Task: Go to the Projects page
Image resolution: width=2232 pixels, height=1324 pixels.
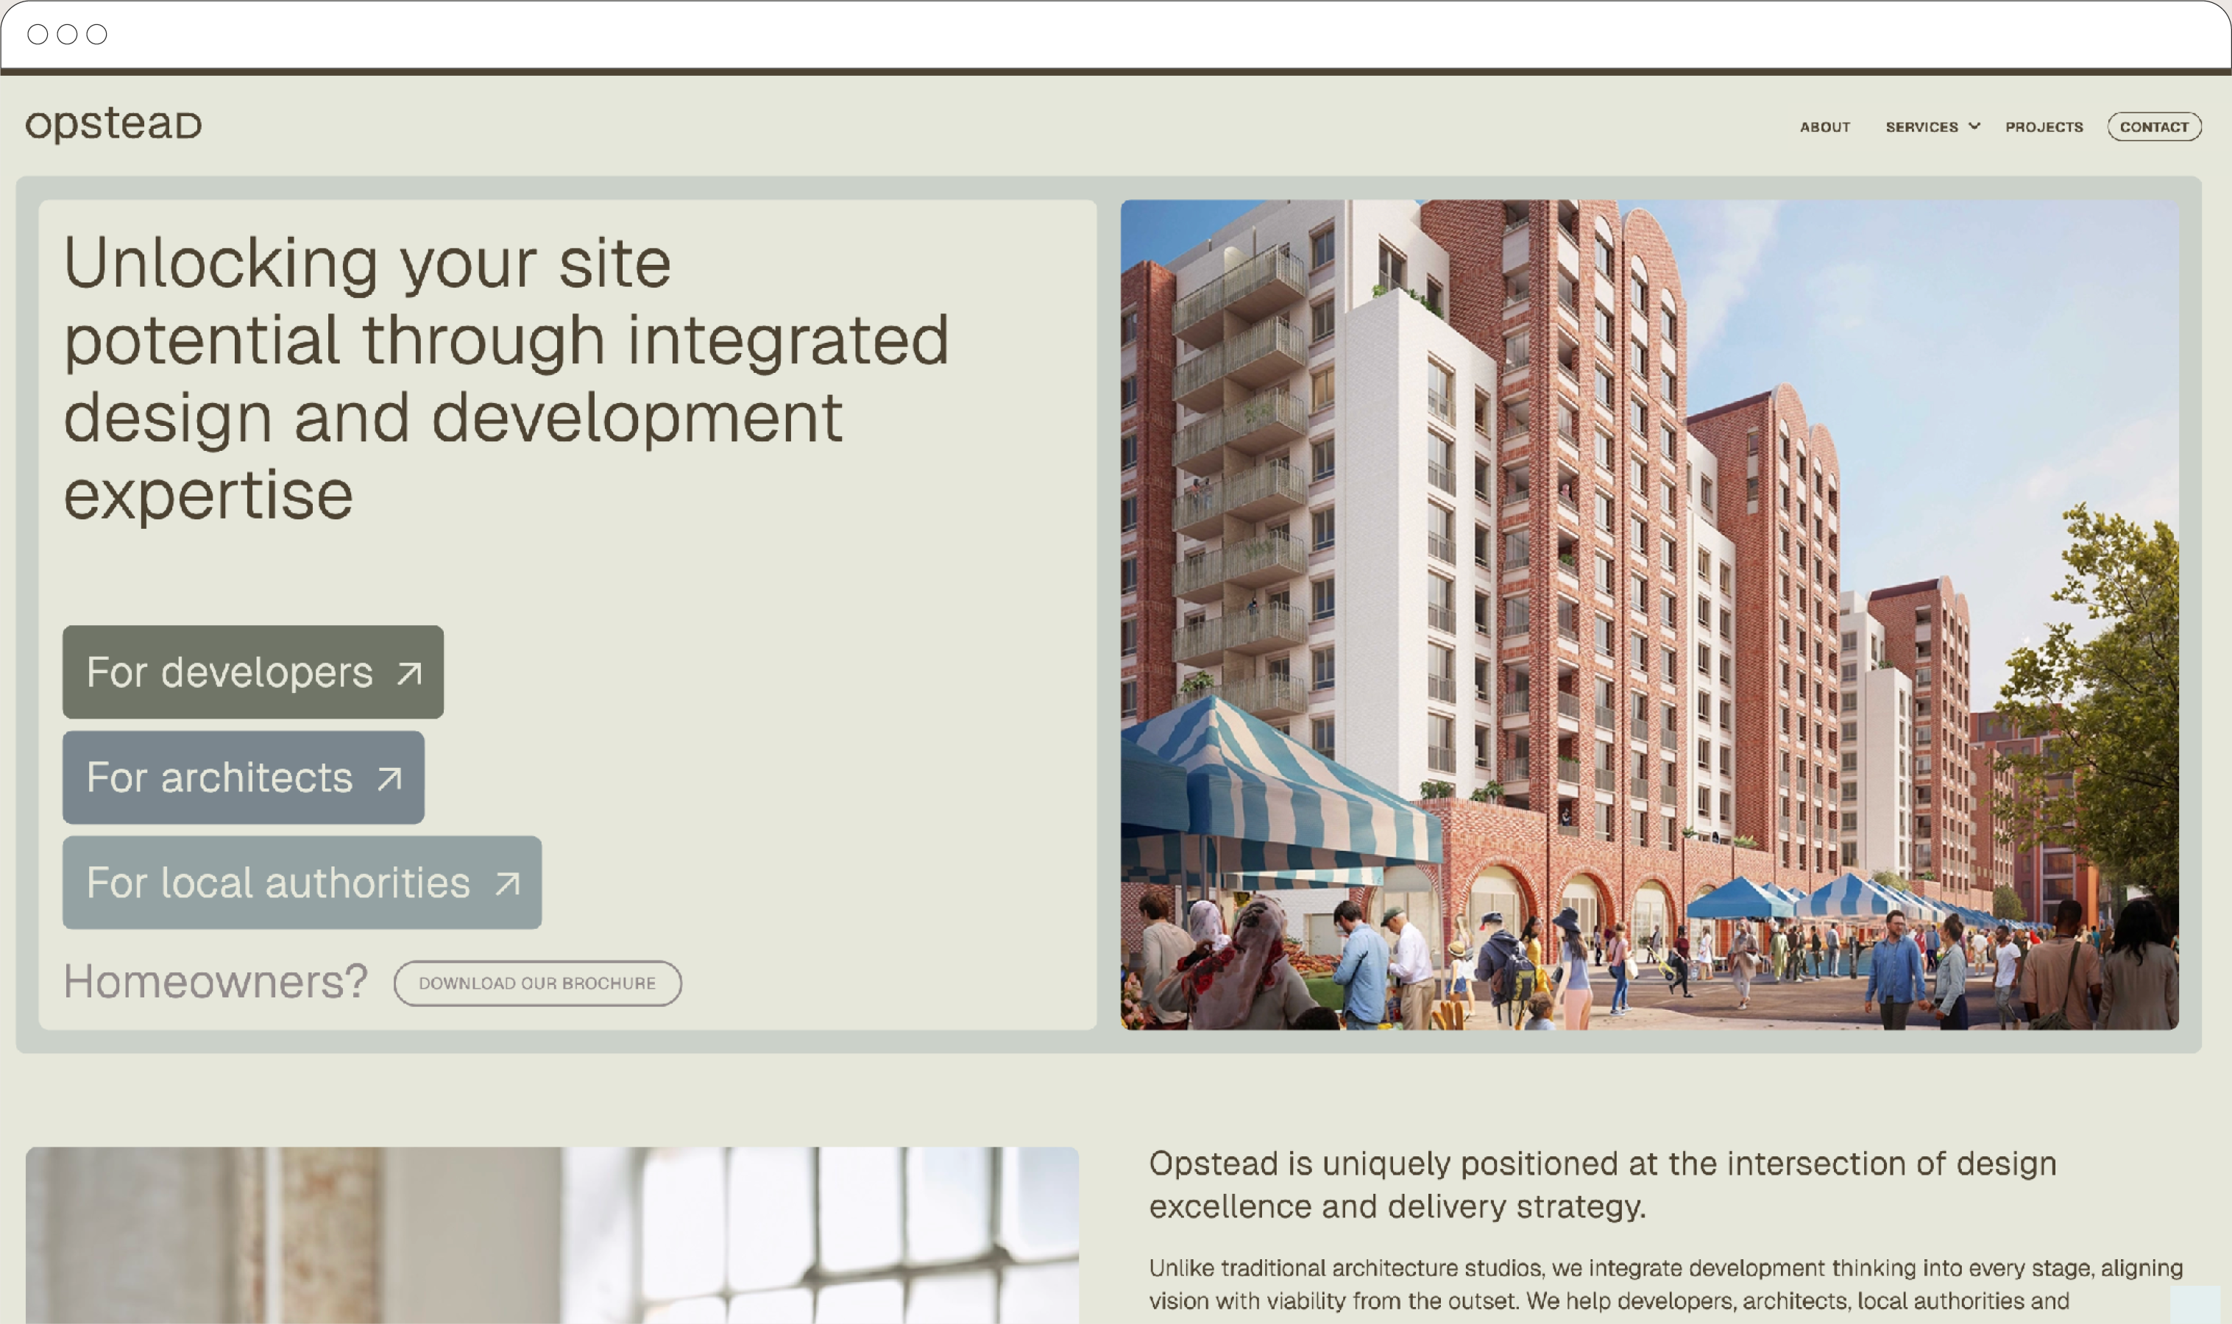Action: tap(2044, 127)
